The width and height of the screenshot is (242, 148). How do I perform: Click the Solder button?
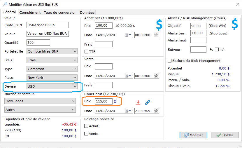tap(225, 135)
